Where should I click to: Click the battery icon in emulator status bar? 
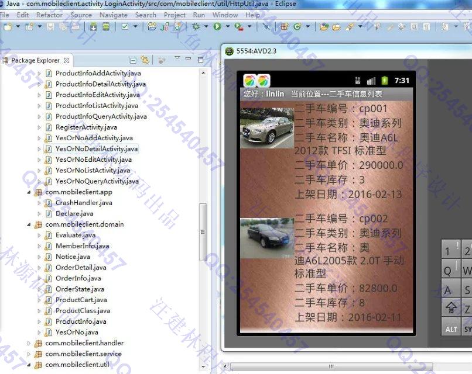384,80
